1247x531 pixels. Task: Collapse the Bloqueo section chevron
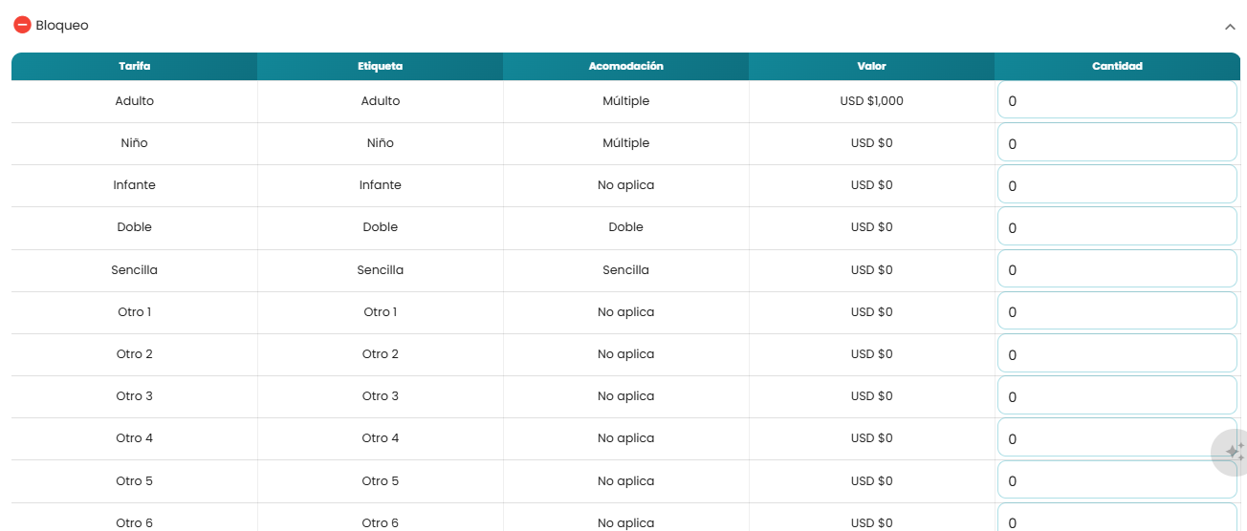[1230, 27]
